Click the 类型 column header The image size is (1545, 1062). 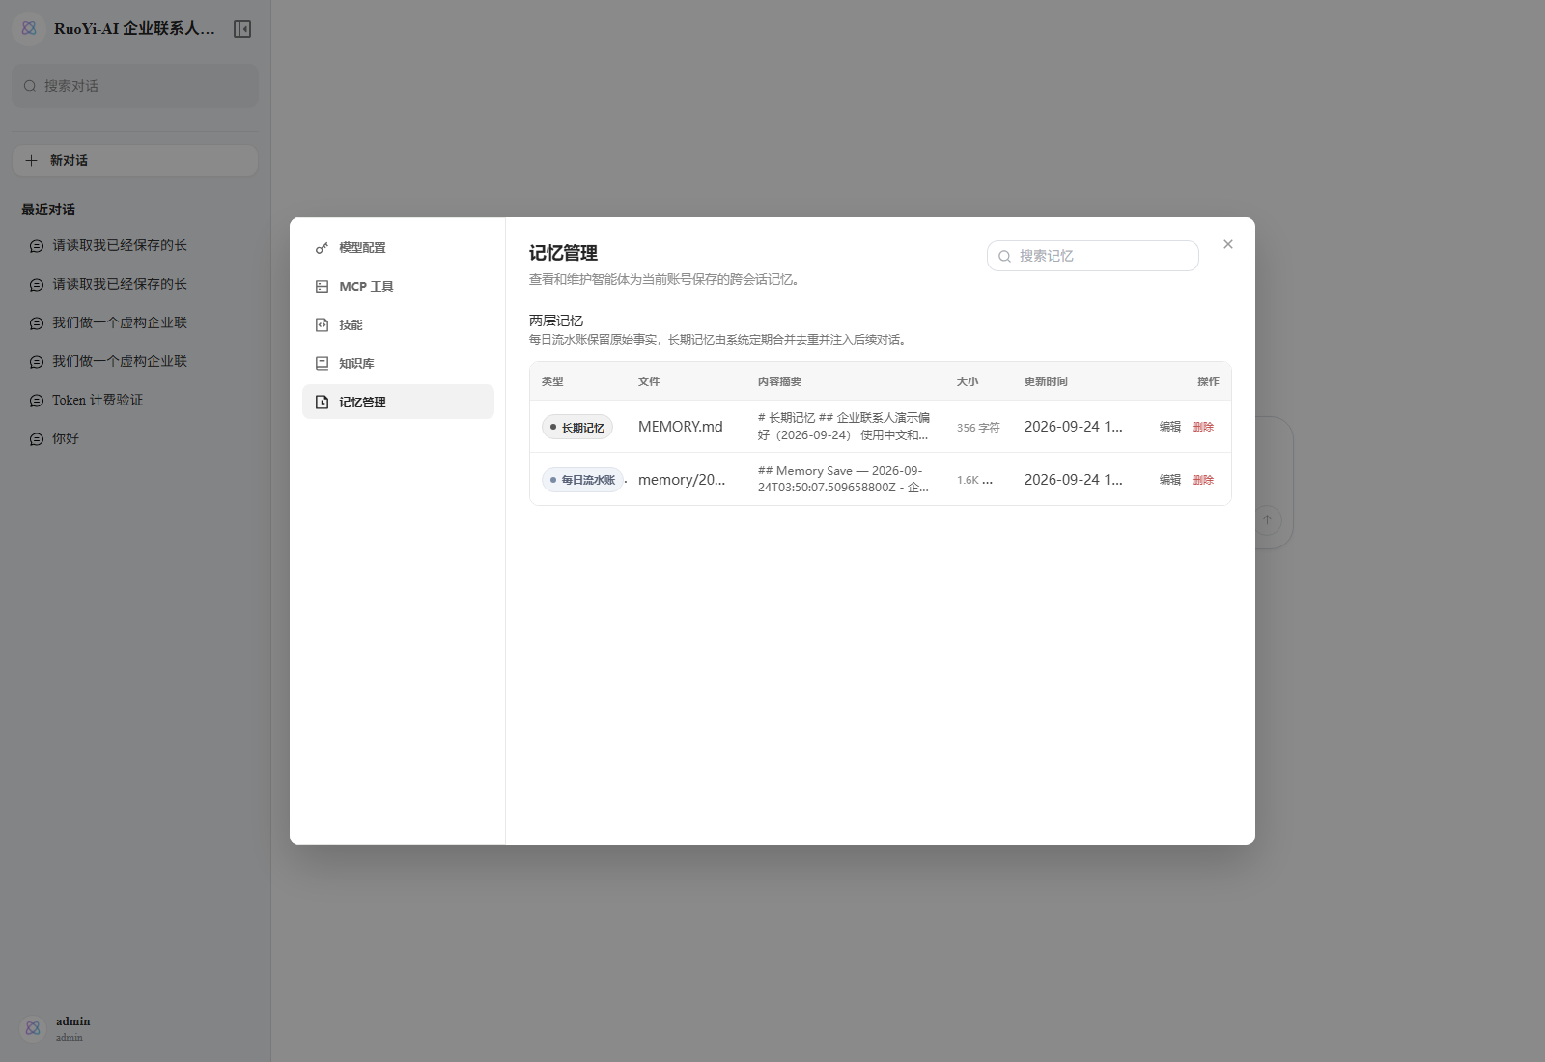552,381
